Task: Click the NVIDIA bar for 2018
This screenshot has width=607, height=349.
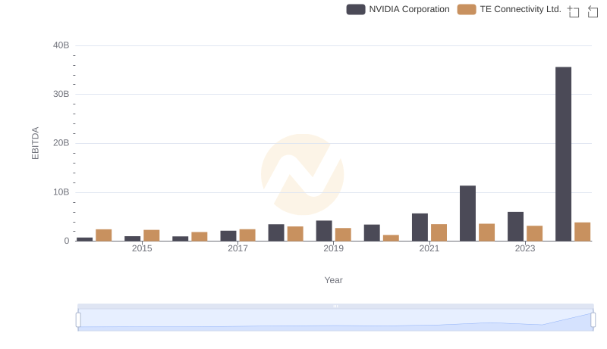Action: tap(276, 232)
